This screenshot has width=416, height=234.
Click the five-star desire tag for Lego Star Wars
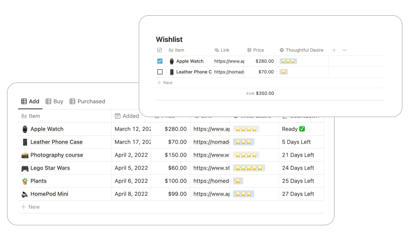coord(249,168)
